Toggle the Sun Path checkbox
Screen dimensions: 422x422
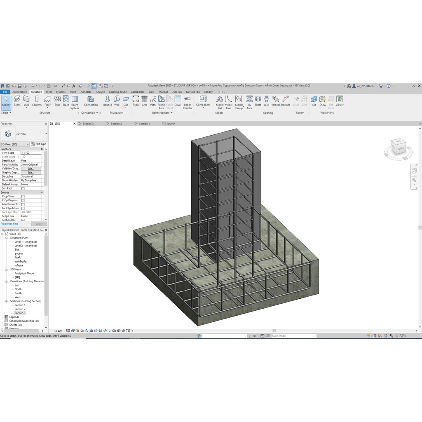pos(23,189)
